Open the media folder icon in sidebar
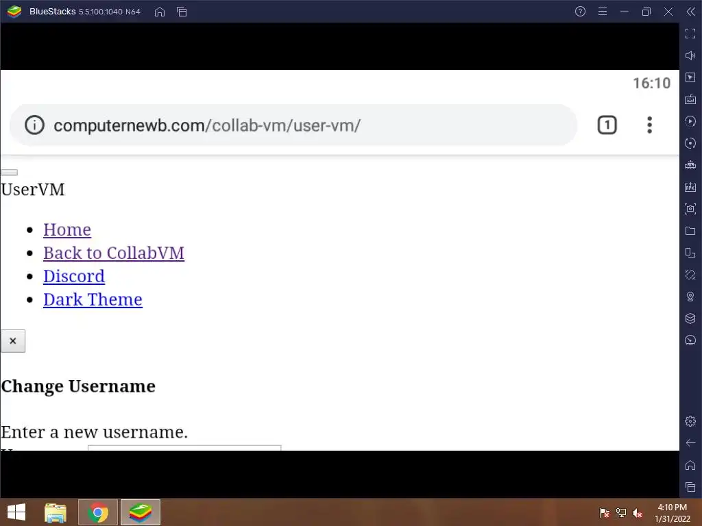Viewport: 702px width, 526px height. (x=690, y=231)
